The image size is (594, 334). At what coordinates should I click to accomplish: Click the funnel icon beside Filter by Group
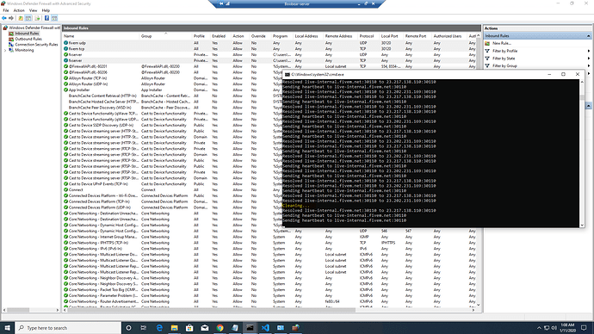pos(487,66)
